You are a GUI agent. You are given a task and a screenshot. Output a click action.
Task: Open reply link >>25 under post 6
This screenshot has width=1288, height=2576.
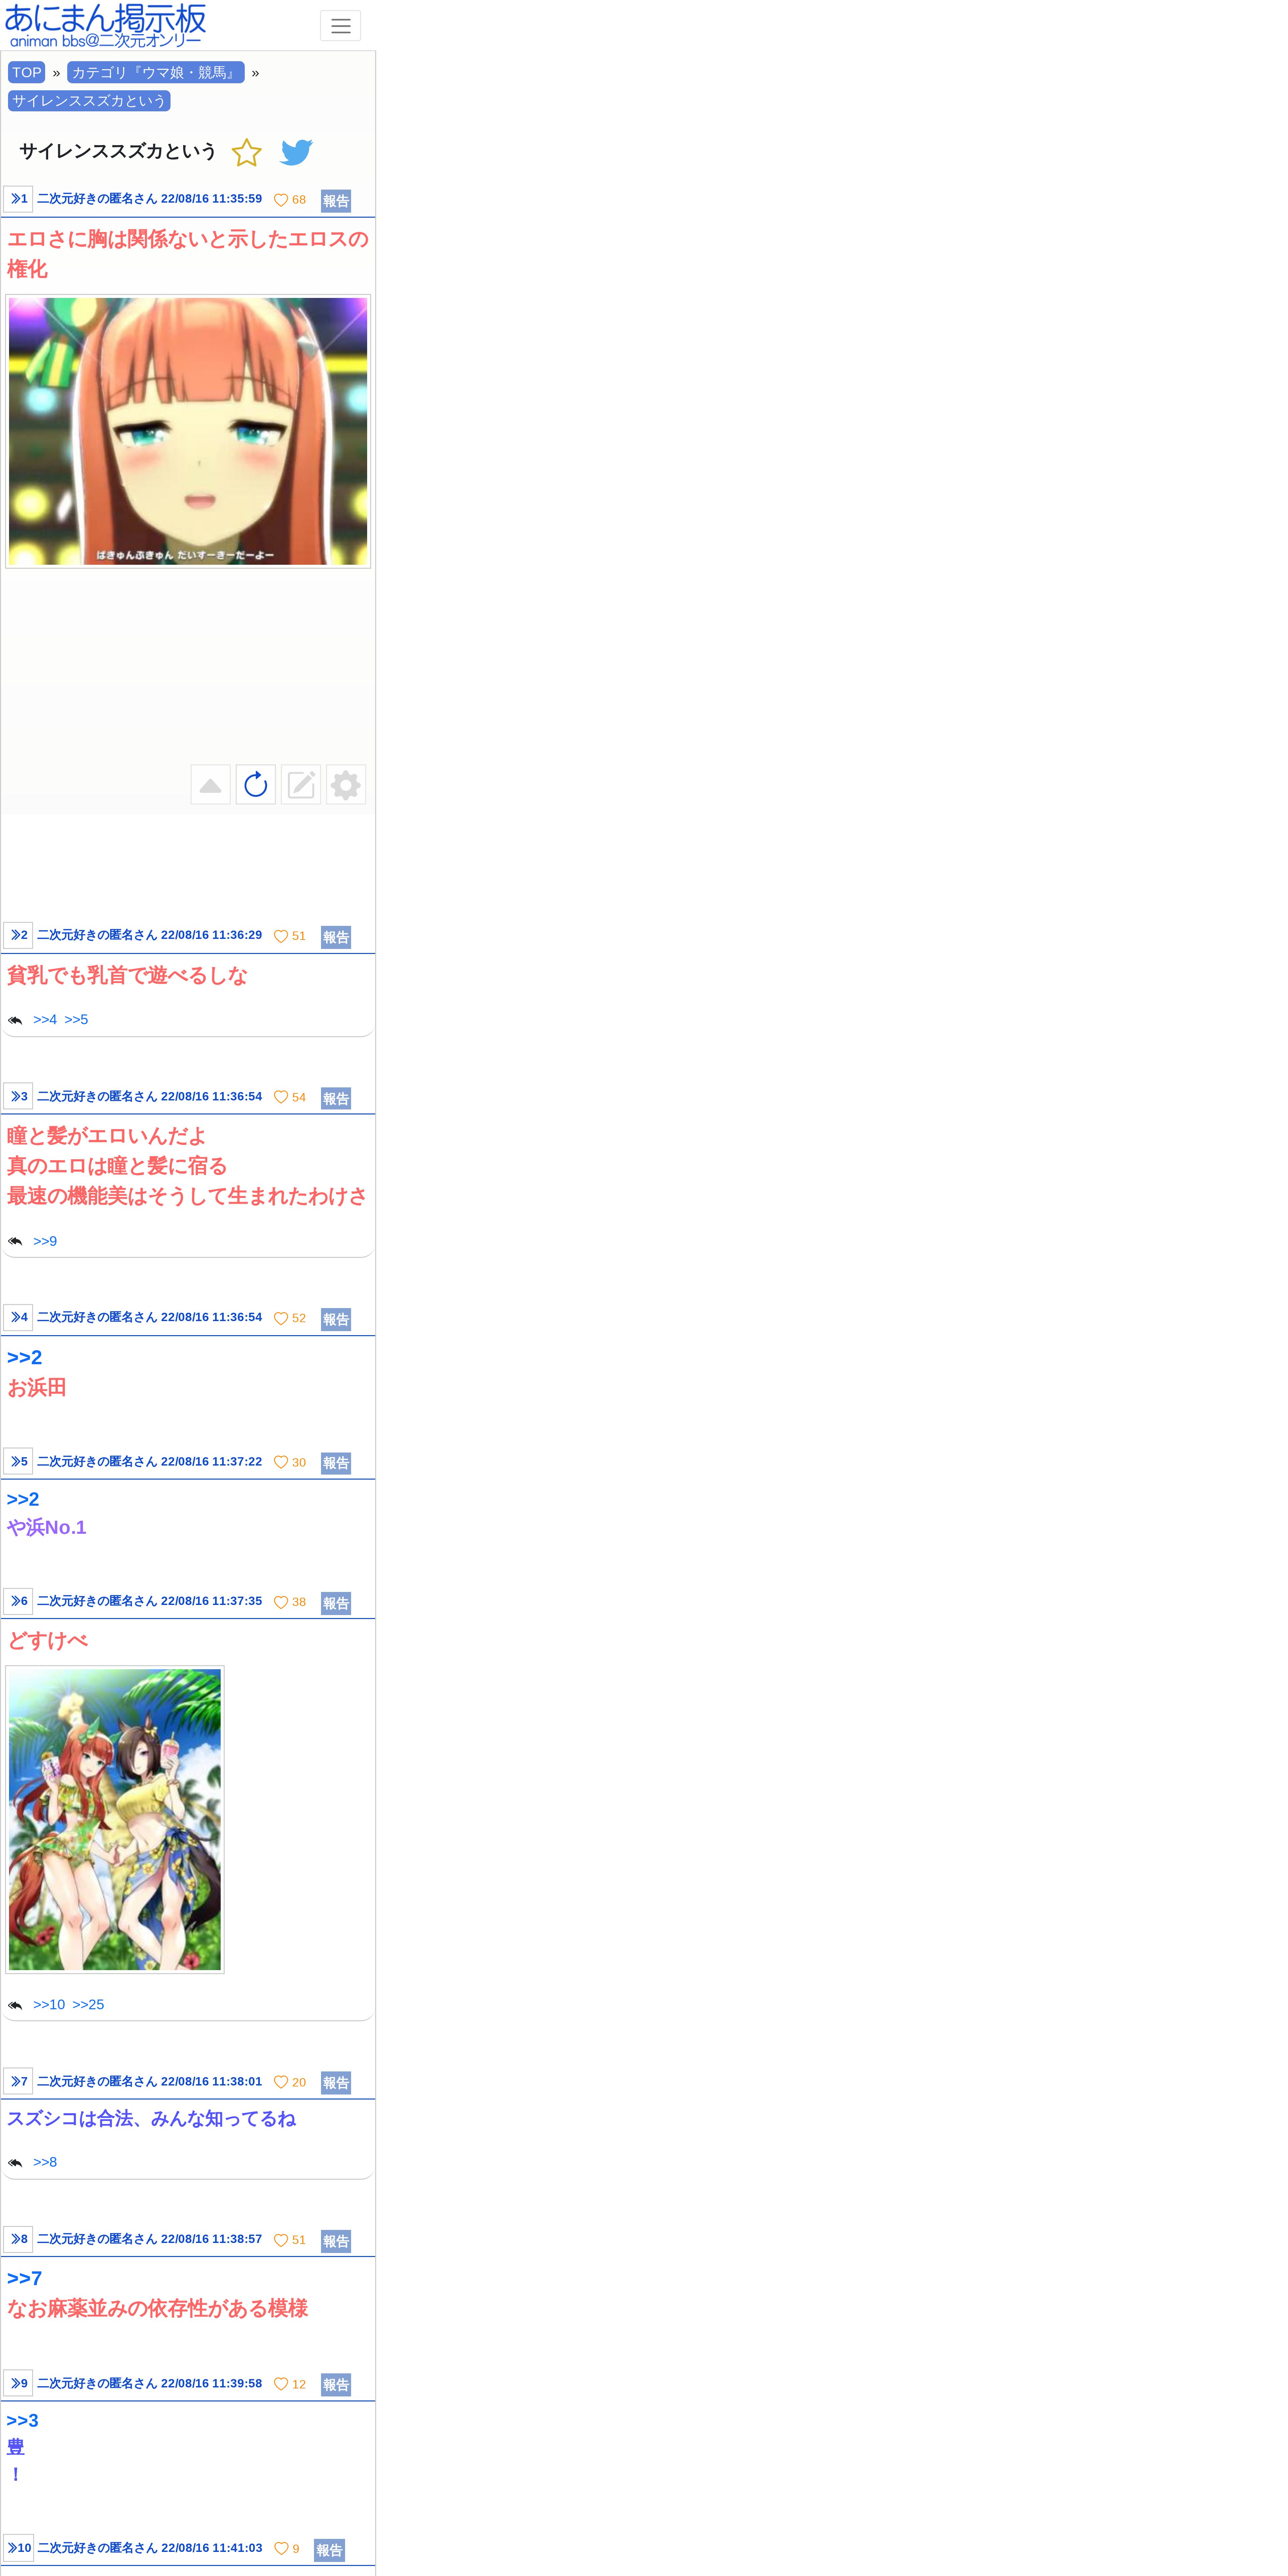(88, 2004)
